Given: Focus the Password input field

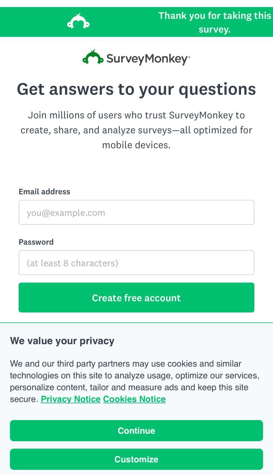Looking at the screenshot, I should tap(136, 263).
